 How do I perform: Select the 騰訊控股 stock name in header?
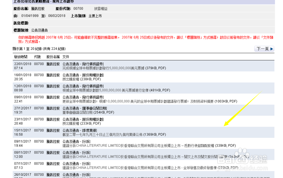click(x=38, y=9)
